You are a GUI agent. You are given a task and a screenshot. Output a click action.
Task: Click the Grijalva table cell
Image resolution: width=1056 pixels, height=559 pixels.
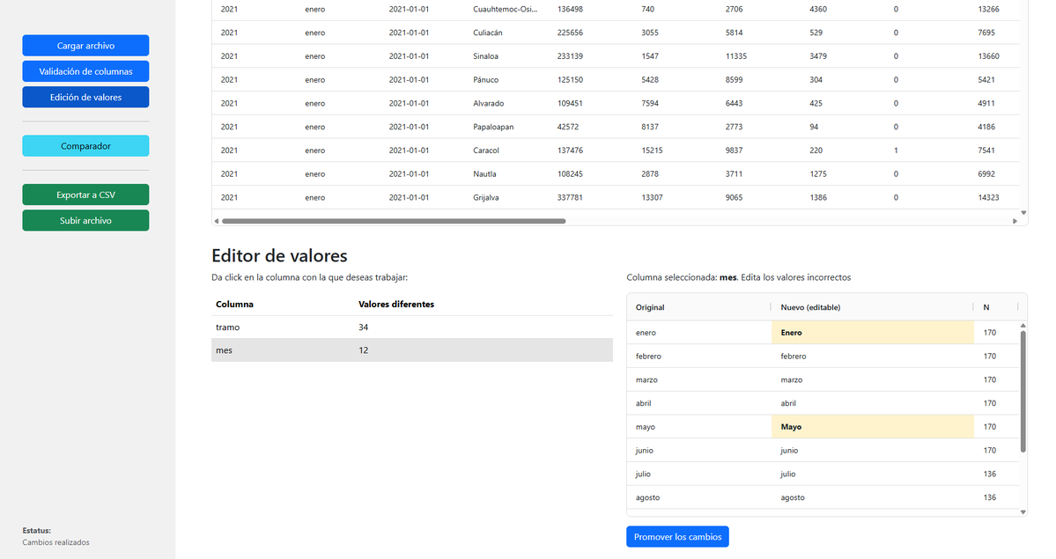pyautogui.click(x=506, y=197)
